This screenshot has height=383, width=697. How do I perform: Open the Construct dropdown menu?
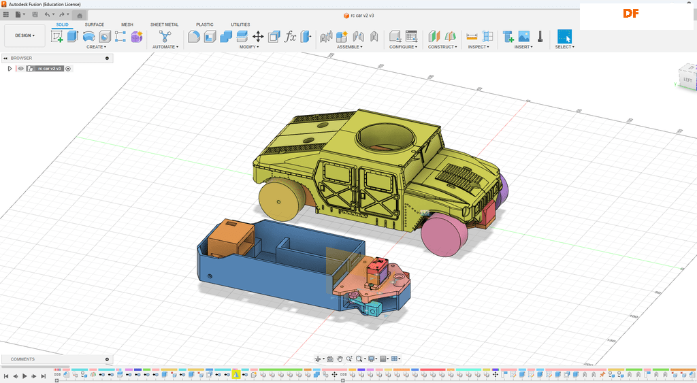coord(442,47)
